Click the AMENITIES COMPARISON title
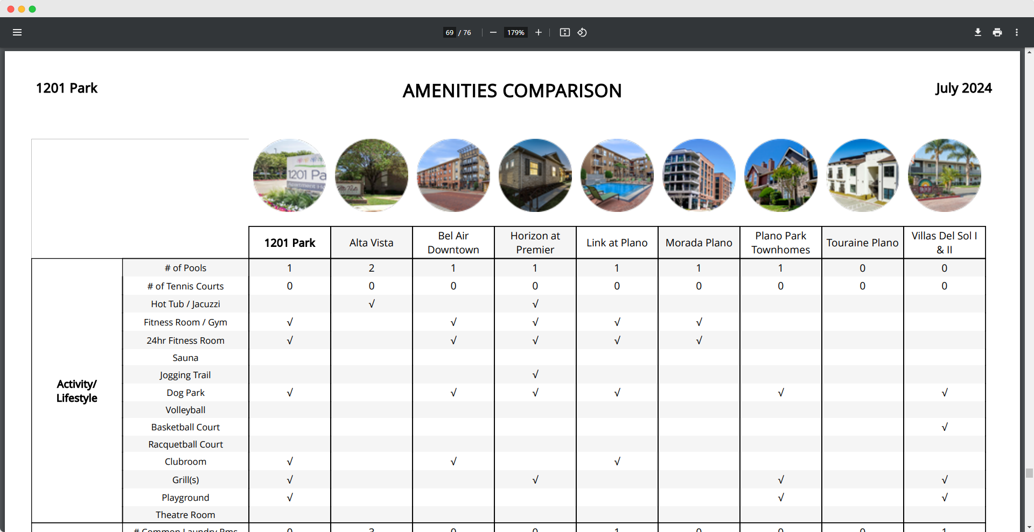This screenshot has width=1034, height=532. 512,91
